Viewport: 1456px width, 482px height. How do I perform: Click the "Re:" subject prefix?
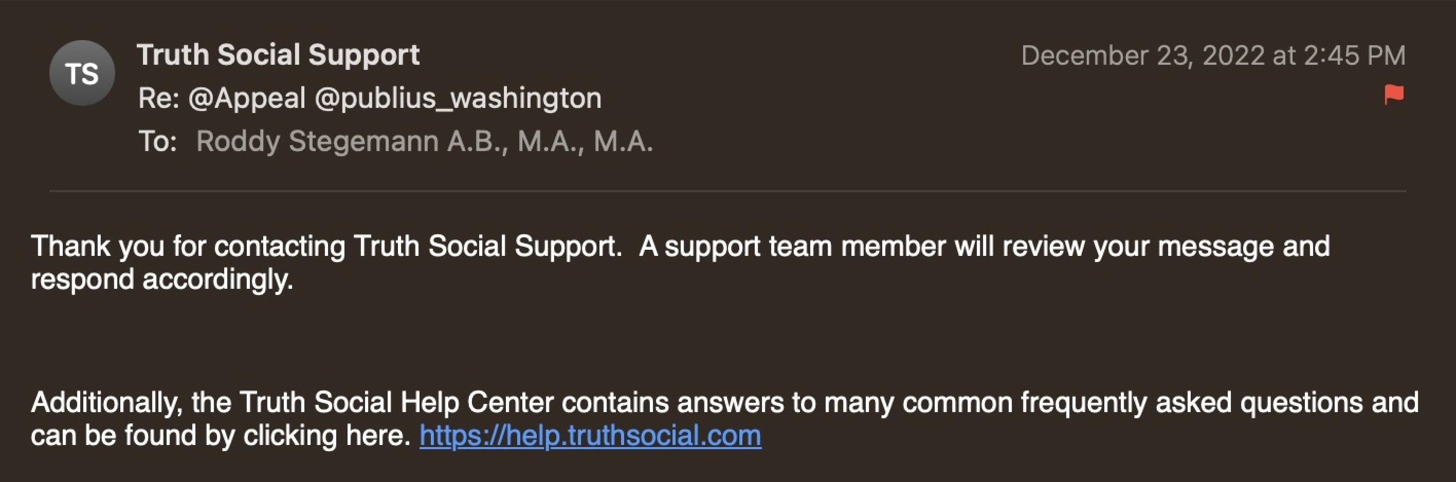(x=158, y=98)
